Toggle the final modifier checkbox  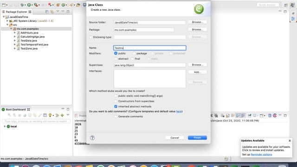[x=132, y=59]
